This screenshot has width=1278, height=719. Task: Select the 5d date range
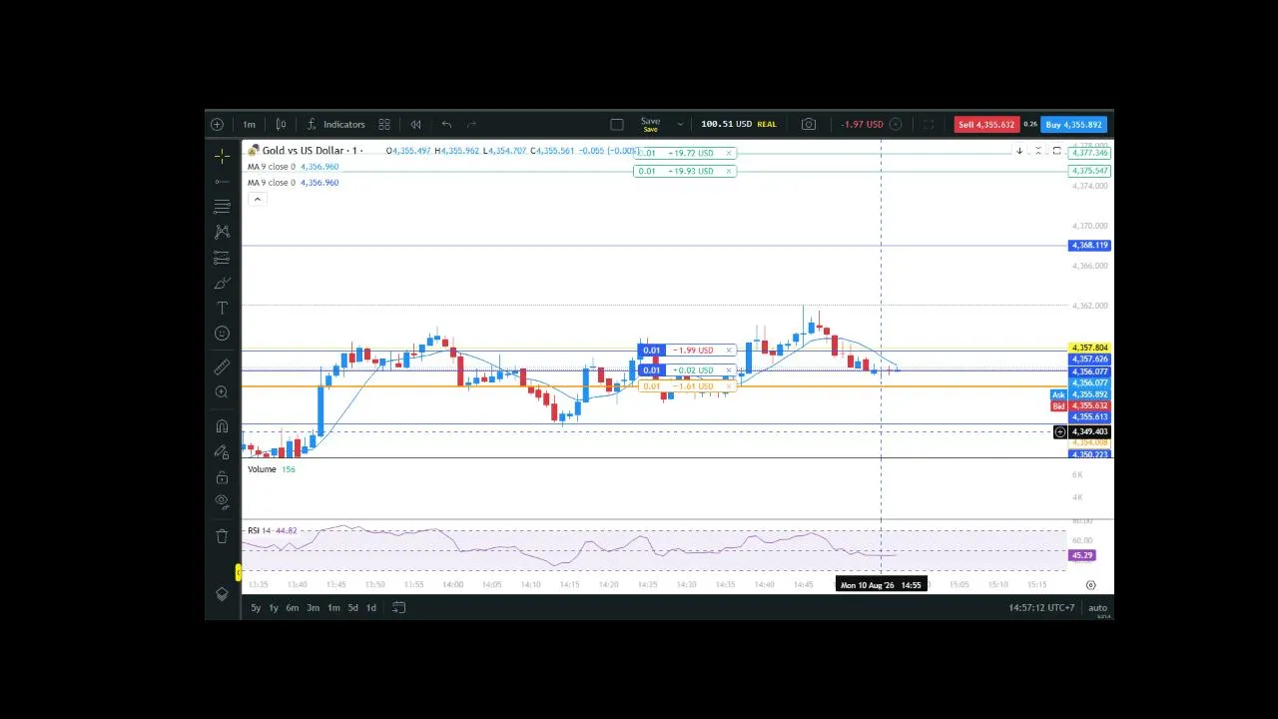352,608
